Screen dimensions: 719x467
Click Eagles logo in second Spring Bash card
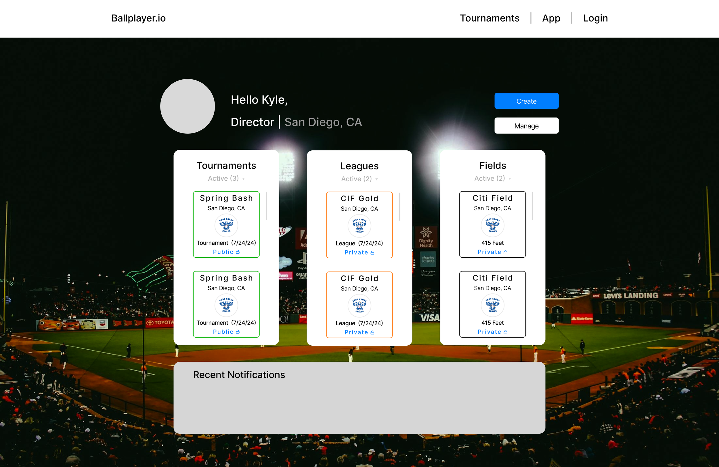[x=226, y=305]
